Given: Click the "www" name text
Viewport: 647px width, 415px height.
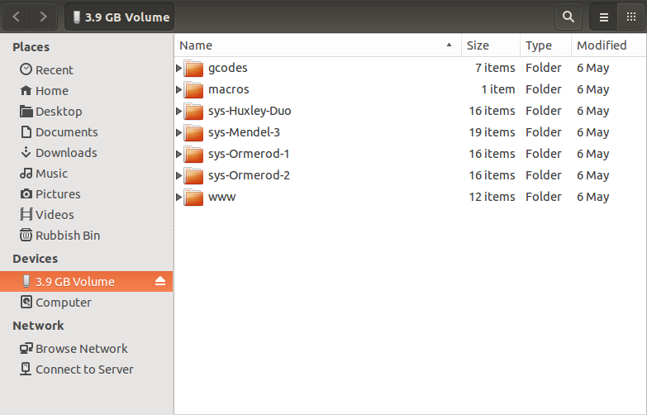Looking at the screenshot, I should pos(222,197).
